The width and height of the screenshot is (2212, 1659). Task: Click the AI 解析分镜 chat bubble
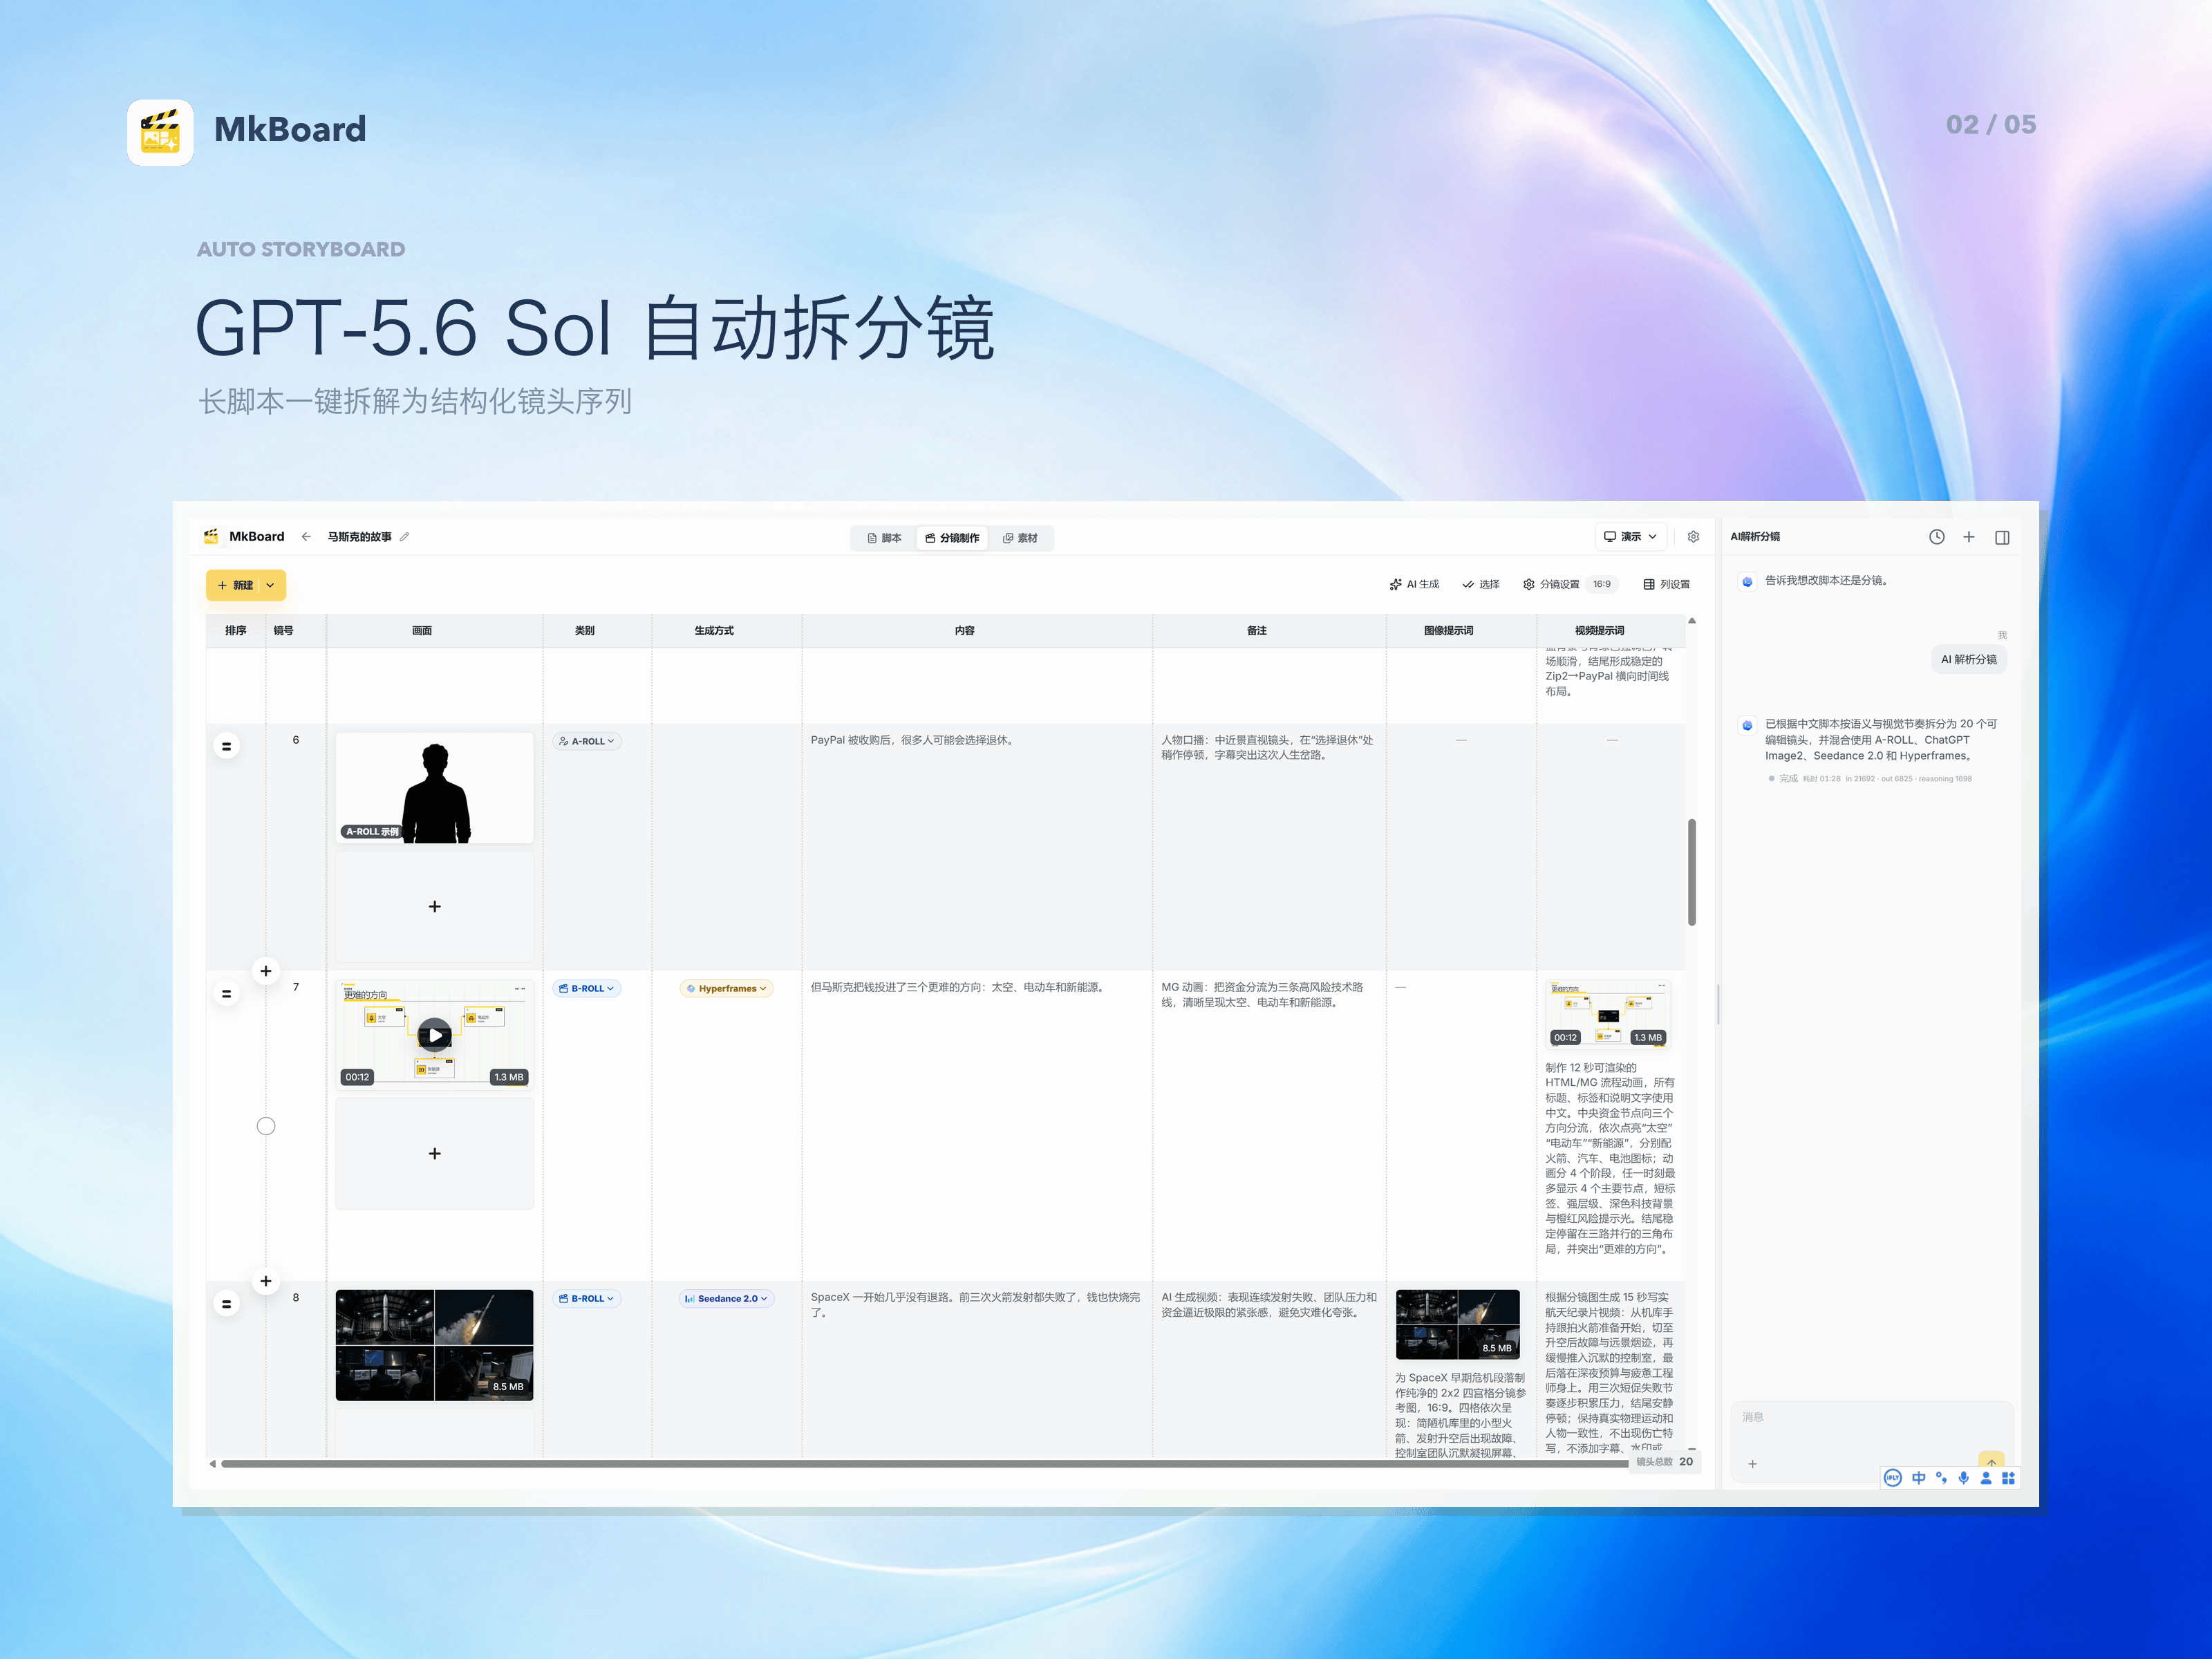[x=1969, y=660]
